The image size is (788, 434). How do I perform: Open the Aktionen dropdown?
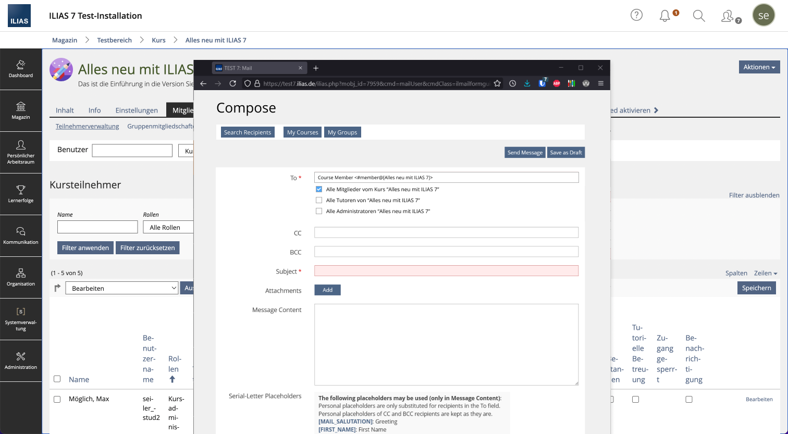tap(759, 67)
